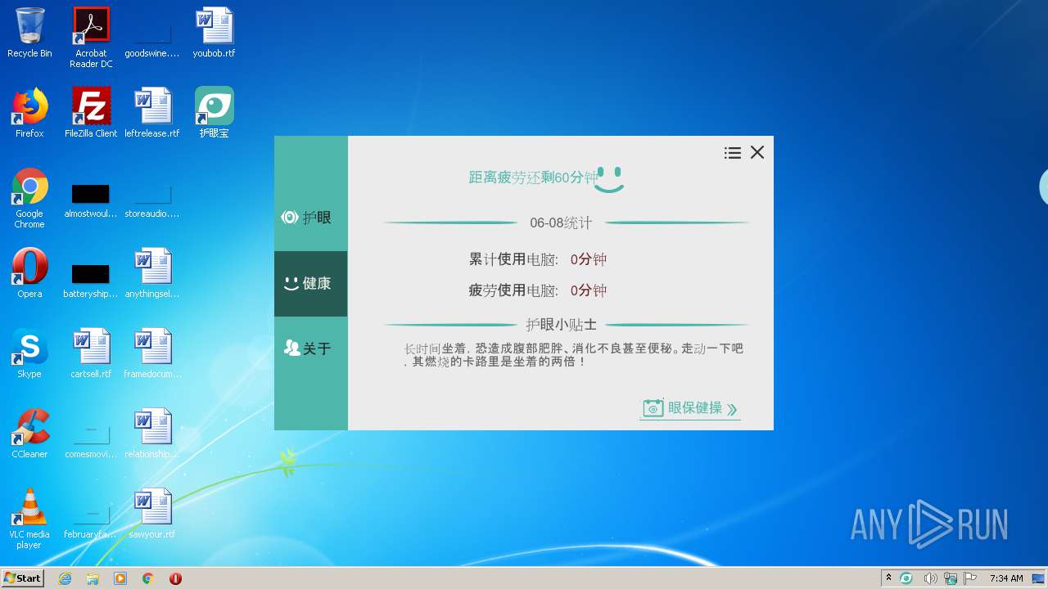The height and width of the screenshot is (589, 1048).
Task: Click the smiley face fatigue indicator
Action: [608, 180]
